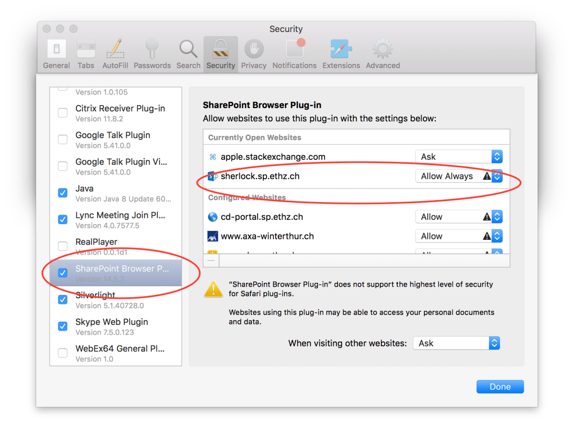This screenshot has width=573, height=421.
Task: Click the 'Version Java 8 Update 60...' text
Action: [x=123, y=199]
